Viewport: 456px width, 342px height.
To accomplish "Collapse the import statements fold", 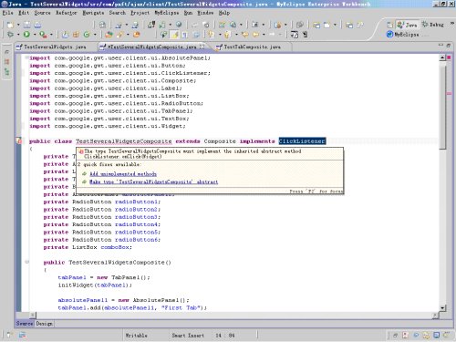I will coord(26,57).
